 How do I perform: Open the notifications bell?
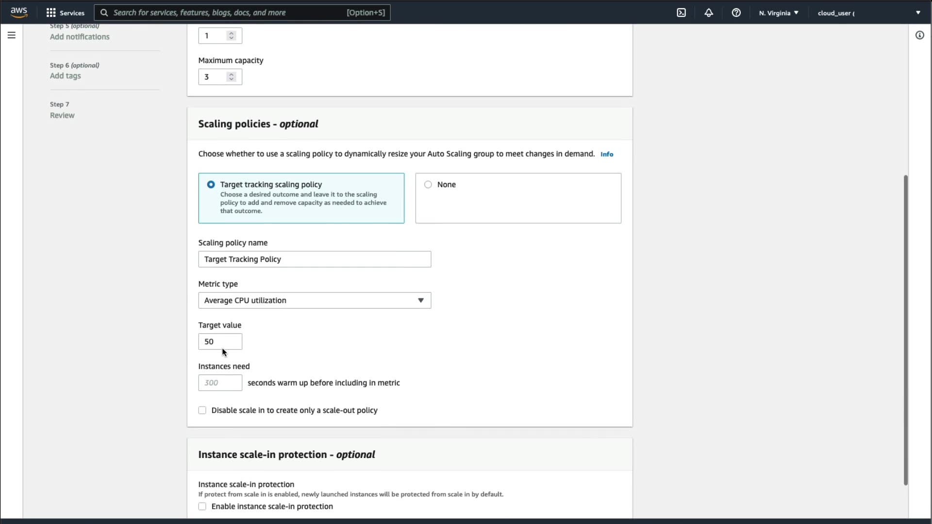(x=709, y=13)
